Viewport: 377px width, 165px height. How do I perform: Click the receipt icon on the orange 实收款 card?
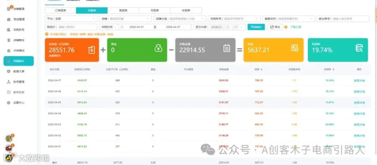(92, 50)
